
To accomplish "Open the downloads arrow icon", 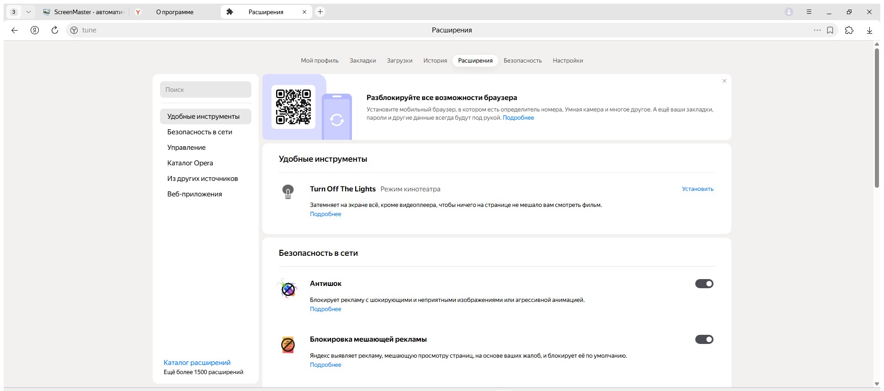I will click(x=869, y=30).
